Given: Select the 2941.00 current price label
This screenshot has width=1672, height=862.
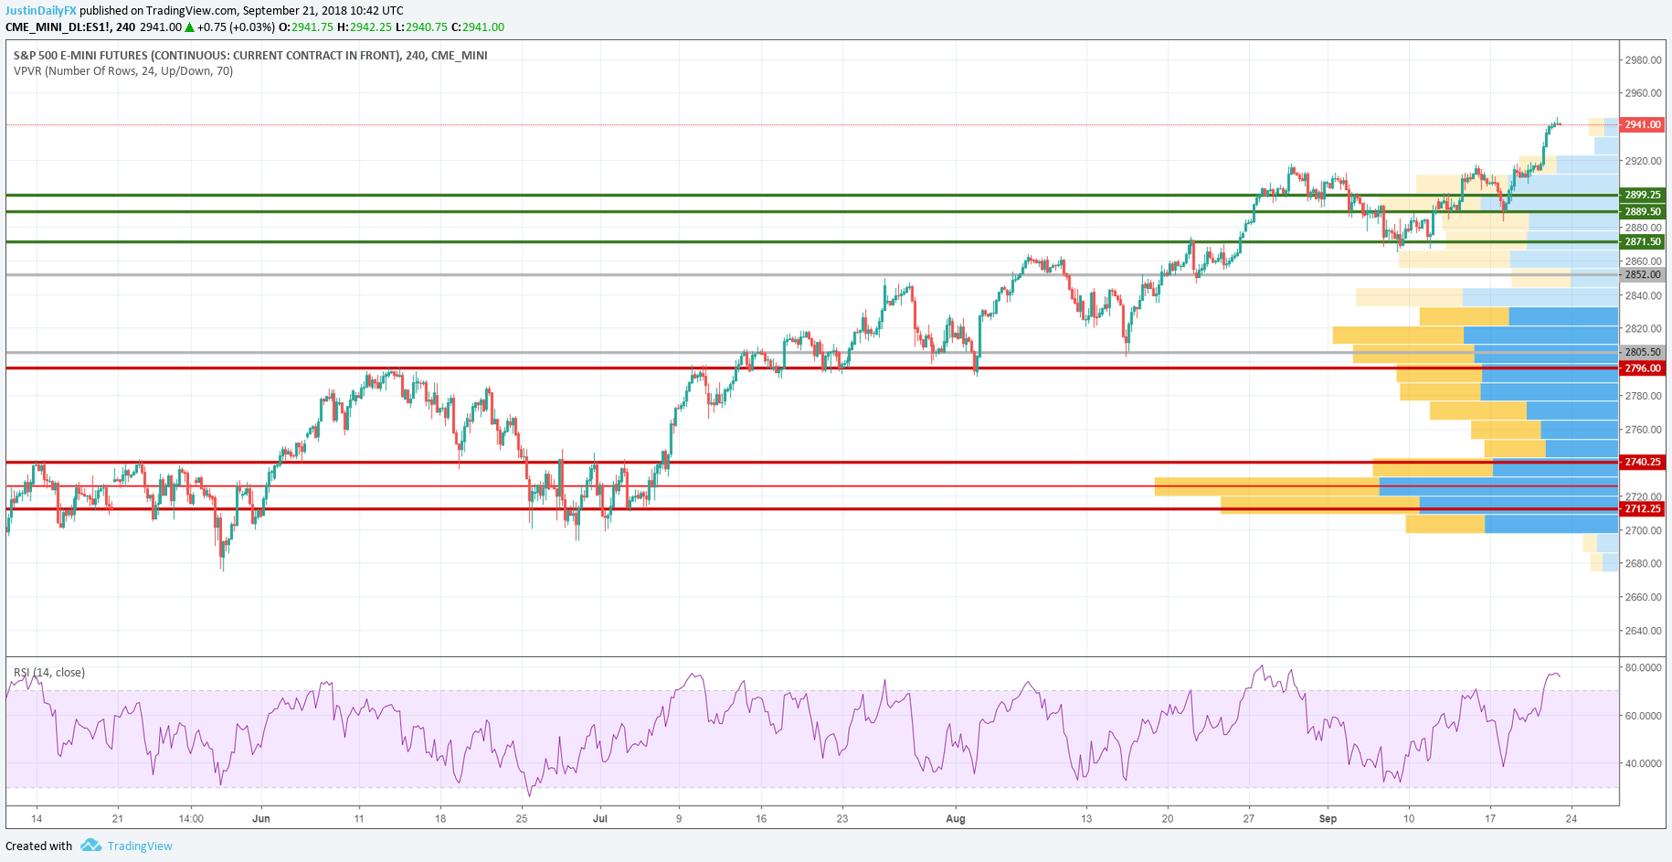Looking at the screenshot, I should click(1642, 125).
